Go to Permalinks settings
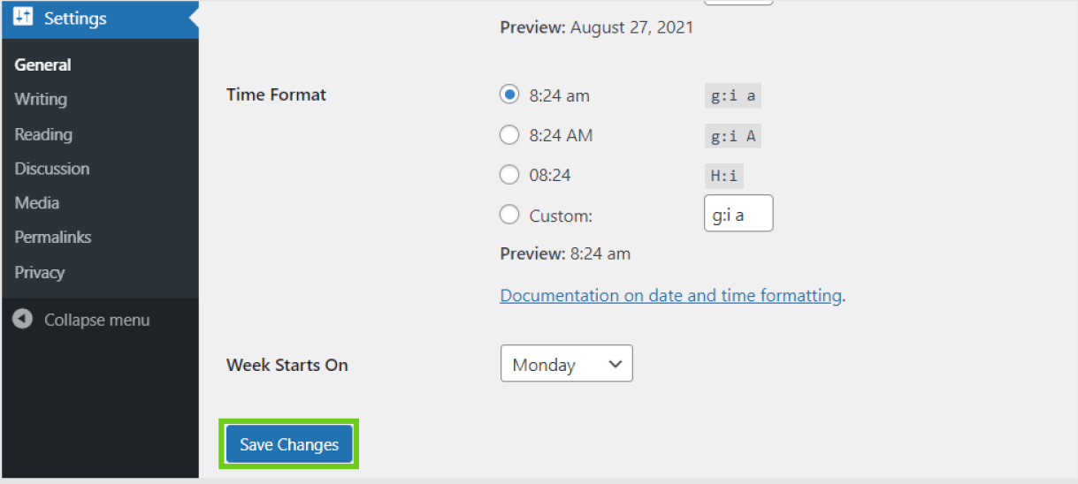Screen dimensions: 1078x484 (x=53, y=238)
